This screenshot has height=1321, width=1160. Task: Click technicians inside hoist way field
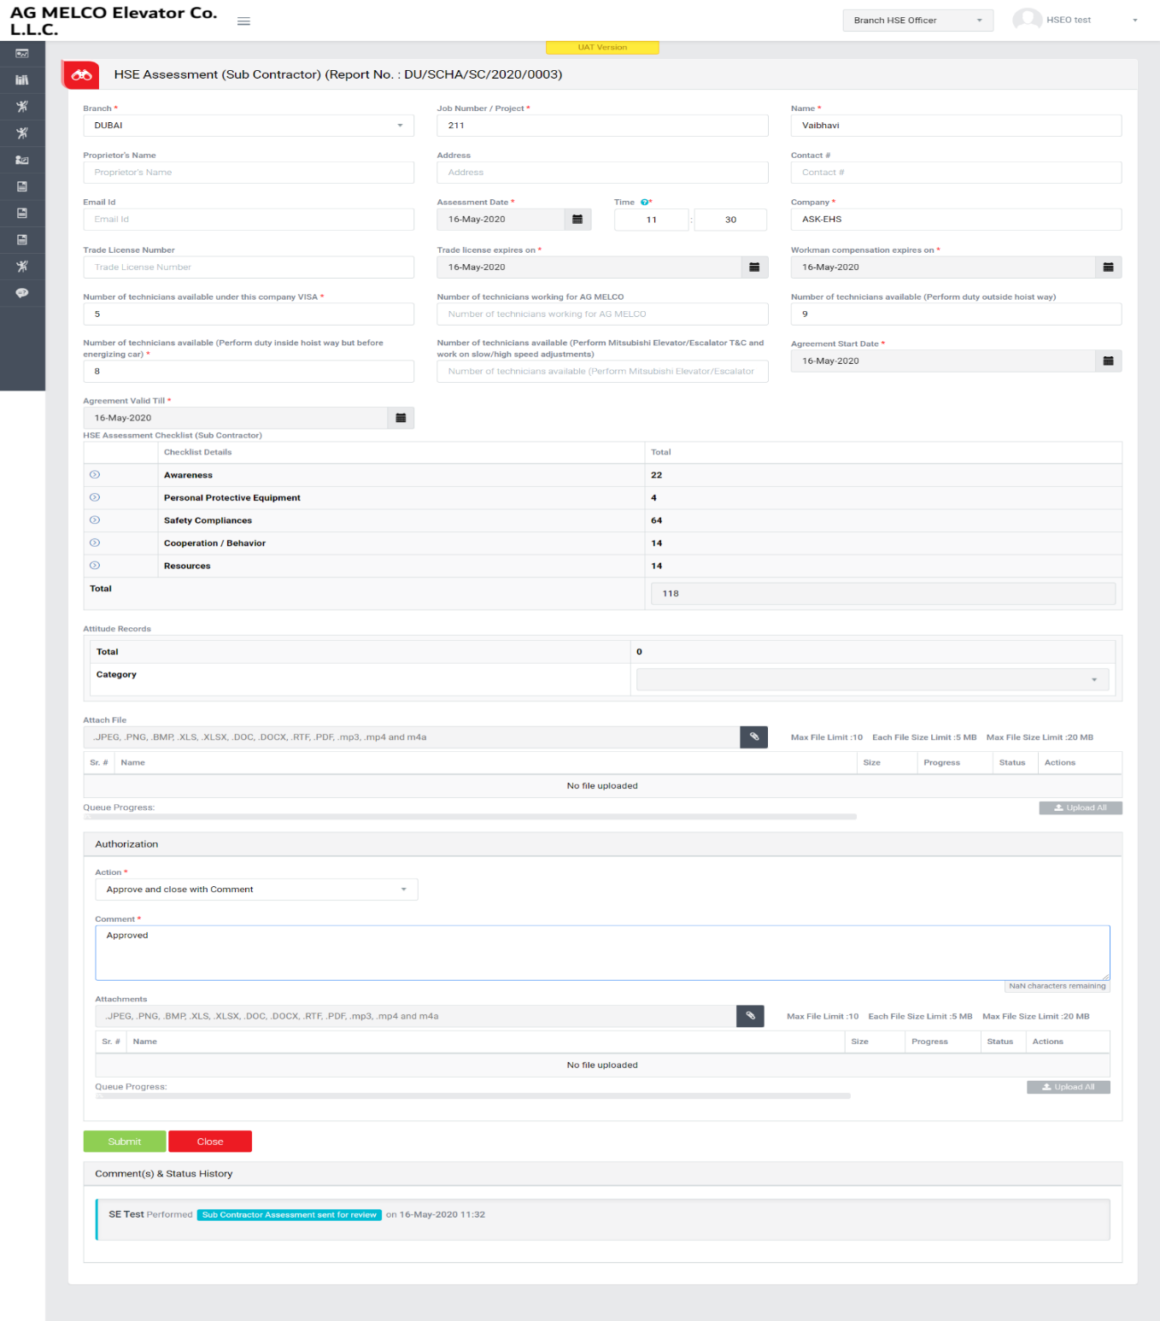click(x=249, y=372)
